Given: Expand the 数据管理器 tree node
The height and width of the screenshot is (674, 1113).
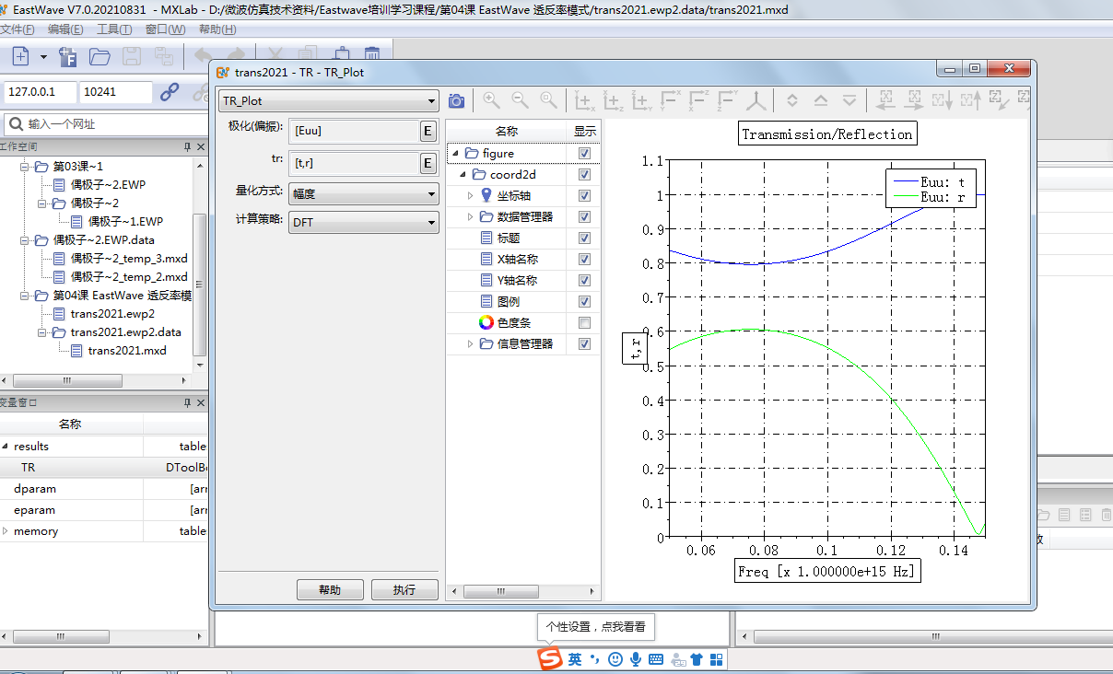Looking at the screenshot, I should [471, 217].
